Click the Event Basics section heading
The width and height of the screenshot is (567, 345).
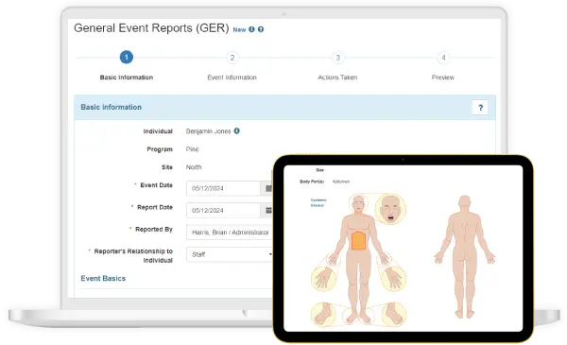pos(103,279)
